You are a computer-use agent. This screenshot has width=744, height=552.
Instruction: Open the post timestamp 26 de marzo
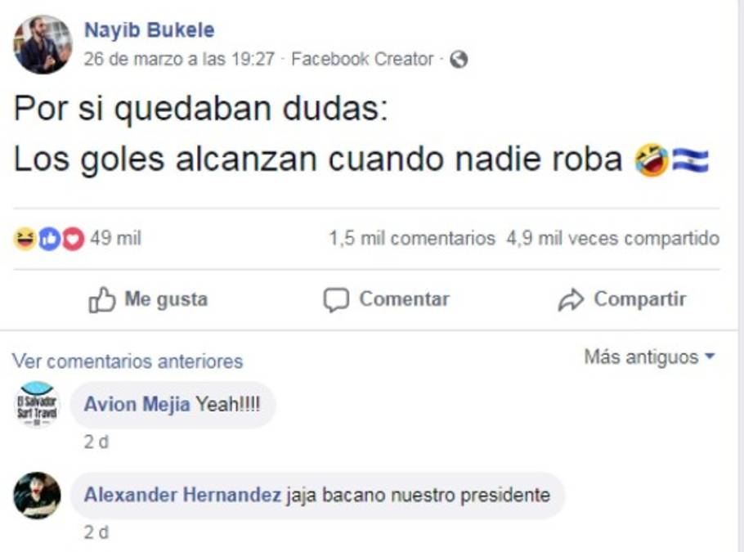179,60
